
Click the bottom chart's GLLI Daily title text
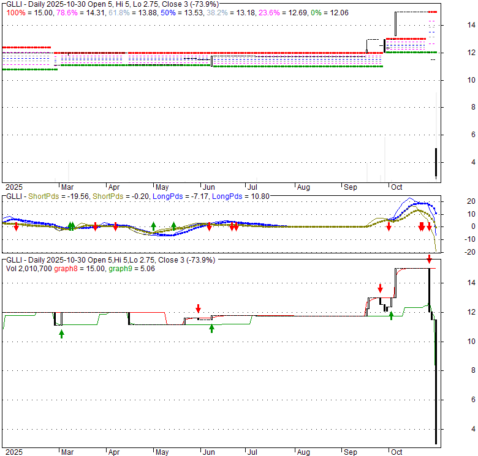pyautogui.click(x=111, y=260)
